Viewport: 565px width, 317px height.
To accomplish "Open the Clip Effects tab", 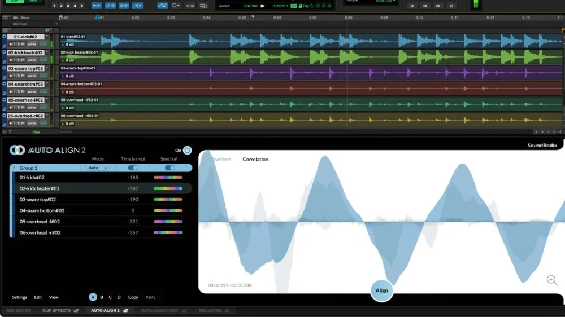I will [56, 311].
